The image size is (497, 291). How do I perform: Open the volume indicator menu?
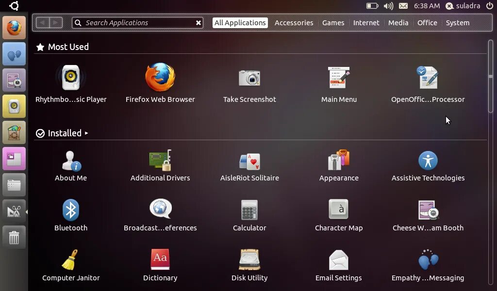388,6
